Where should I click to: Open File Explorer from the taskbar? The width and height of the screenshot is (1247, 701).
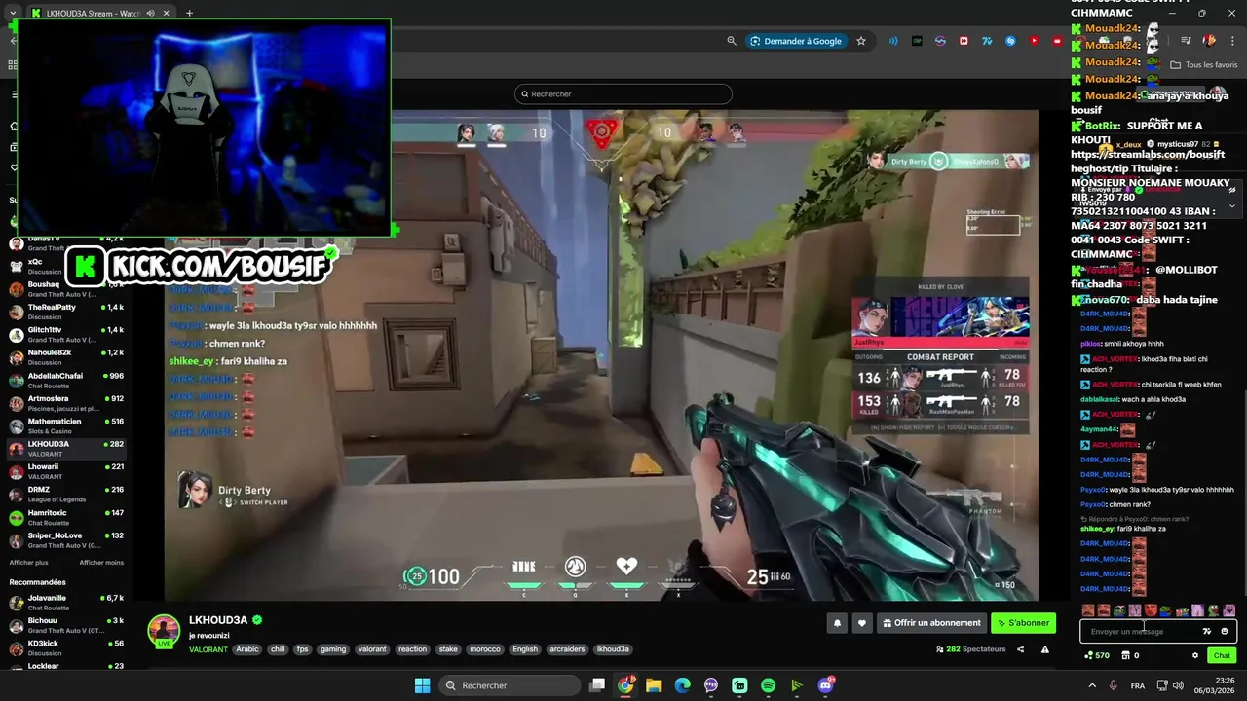654,685
